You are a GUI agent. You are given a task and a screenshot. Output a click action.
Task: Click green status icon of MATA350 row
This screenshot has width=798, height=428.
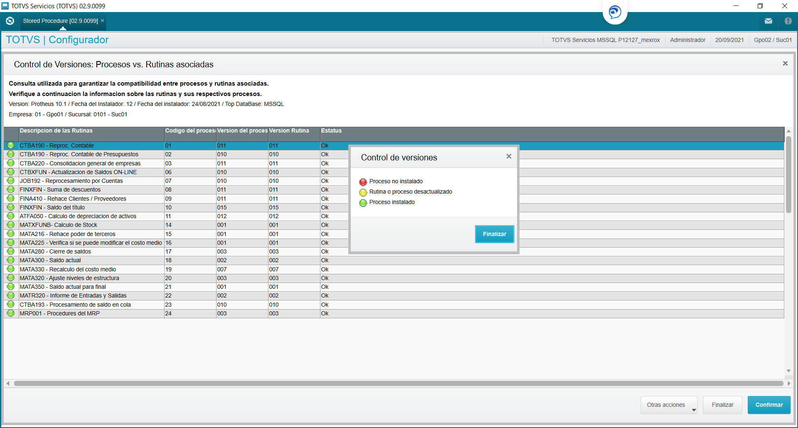(x=11, y=287)
